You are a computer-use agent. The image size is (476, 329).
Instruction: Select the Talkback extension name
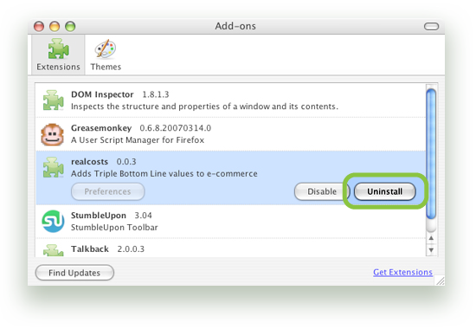pos(90,248)
